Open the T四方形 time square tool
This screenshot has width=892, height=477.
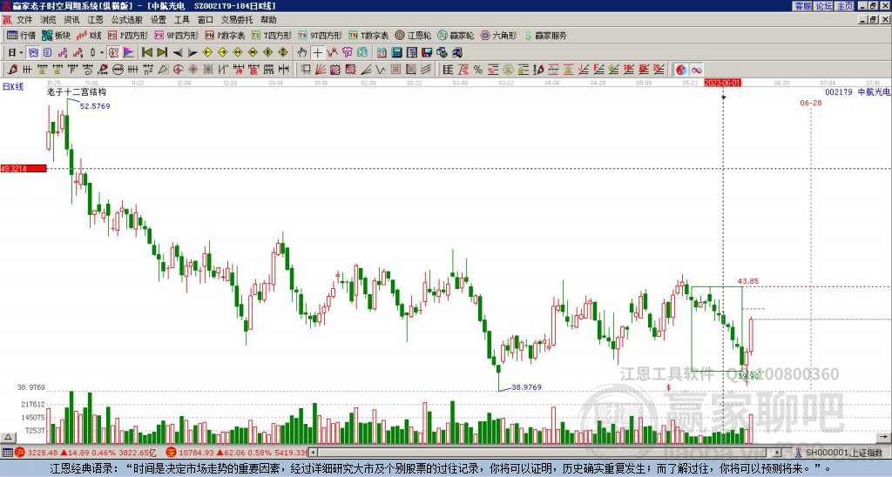(272, 35)
